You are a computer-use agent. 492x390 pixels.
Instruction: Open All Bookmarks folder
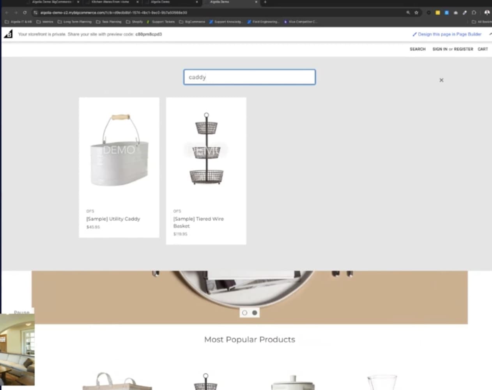(482, 22)
